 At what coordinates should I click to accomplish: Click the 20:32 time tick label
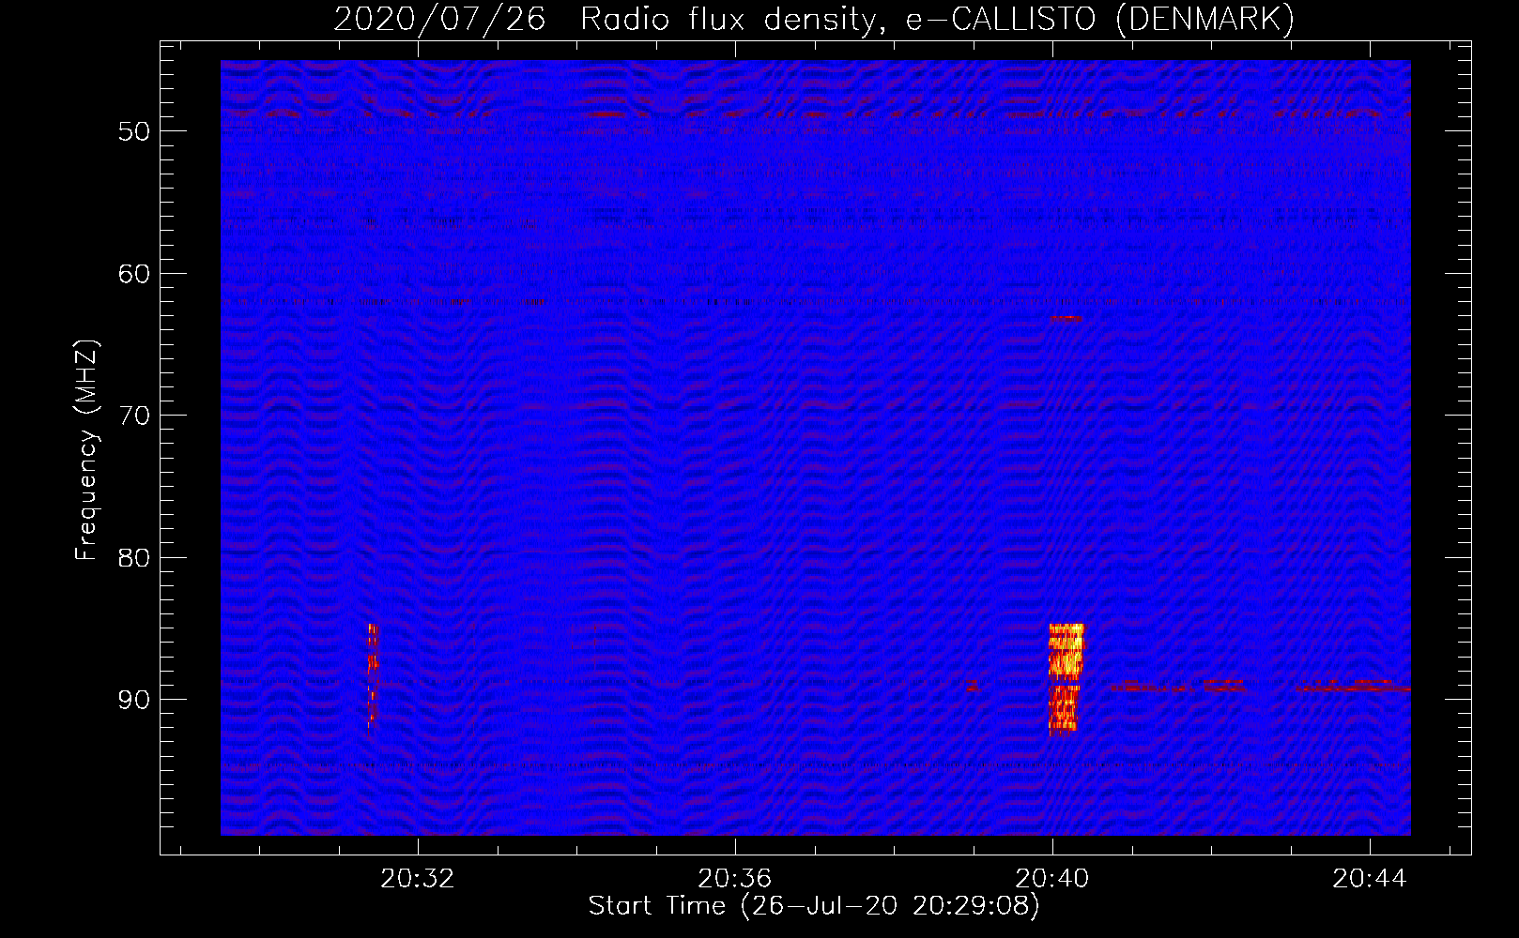point(417,878)
